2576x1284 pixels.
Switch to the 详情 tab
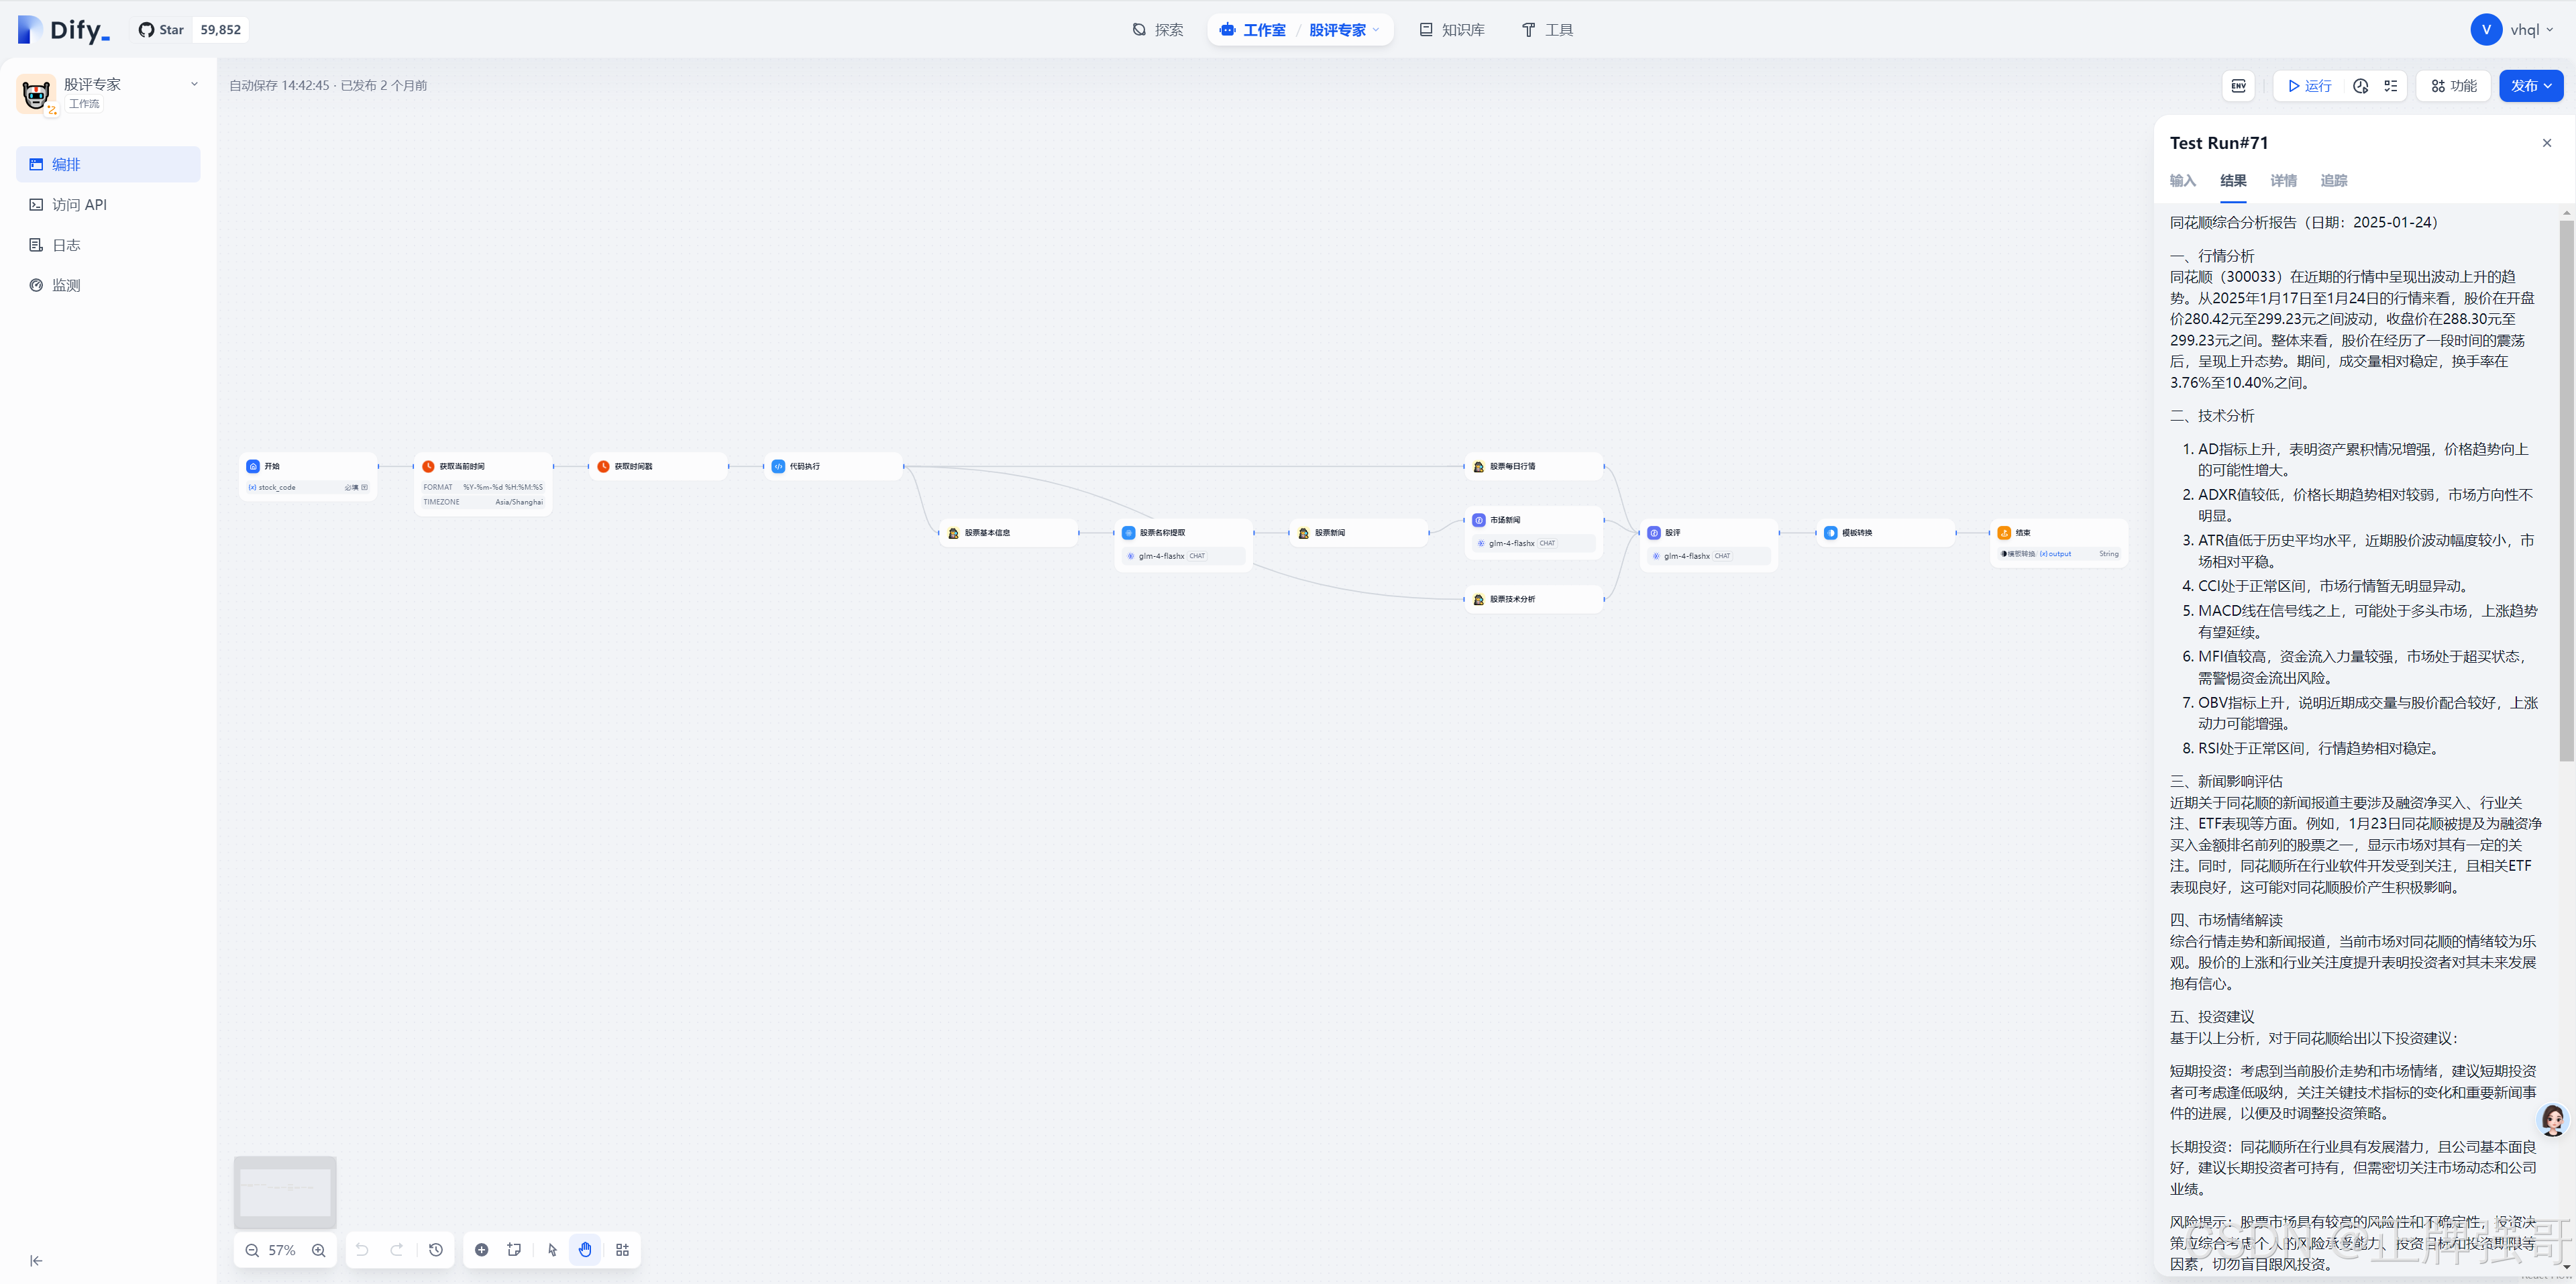2283,181
